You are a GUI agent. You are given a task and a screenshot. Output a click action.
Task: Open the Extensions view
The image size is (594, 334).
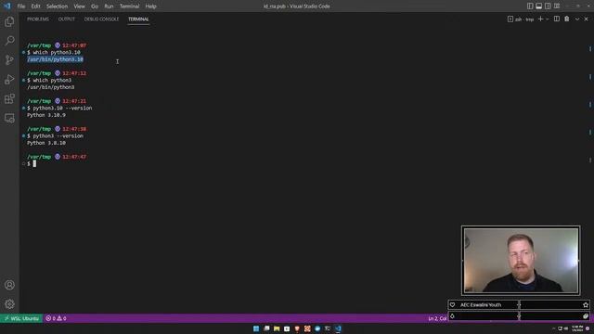point(9,99)
